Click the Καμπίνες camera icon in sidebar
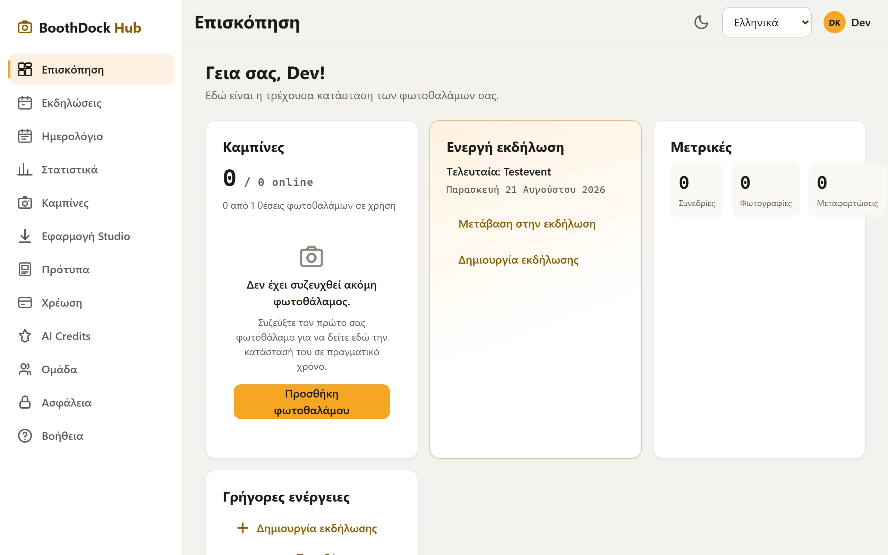888x555 pixels. click(25, 203)
